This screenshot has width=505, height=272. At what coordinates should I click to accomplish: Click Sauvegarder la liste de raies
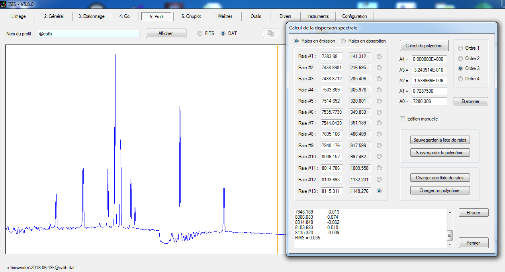coord(440,140)
